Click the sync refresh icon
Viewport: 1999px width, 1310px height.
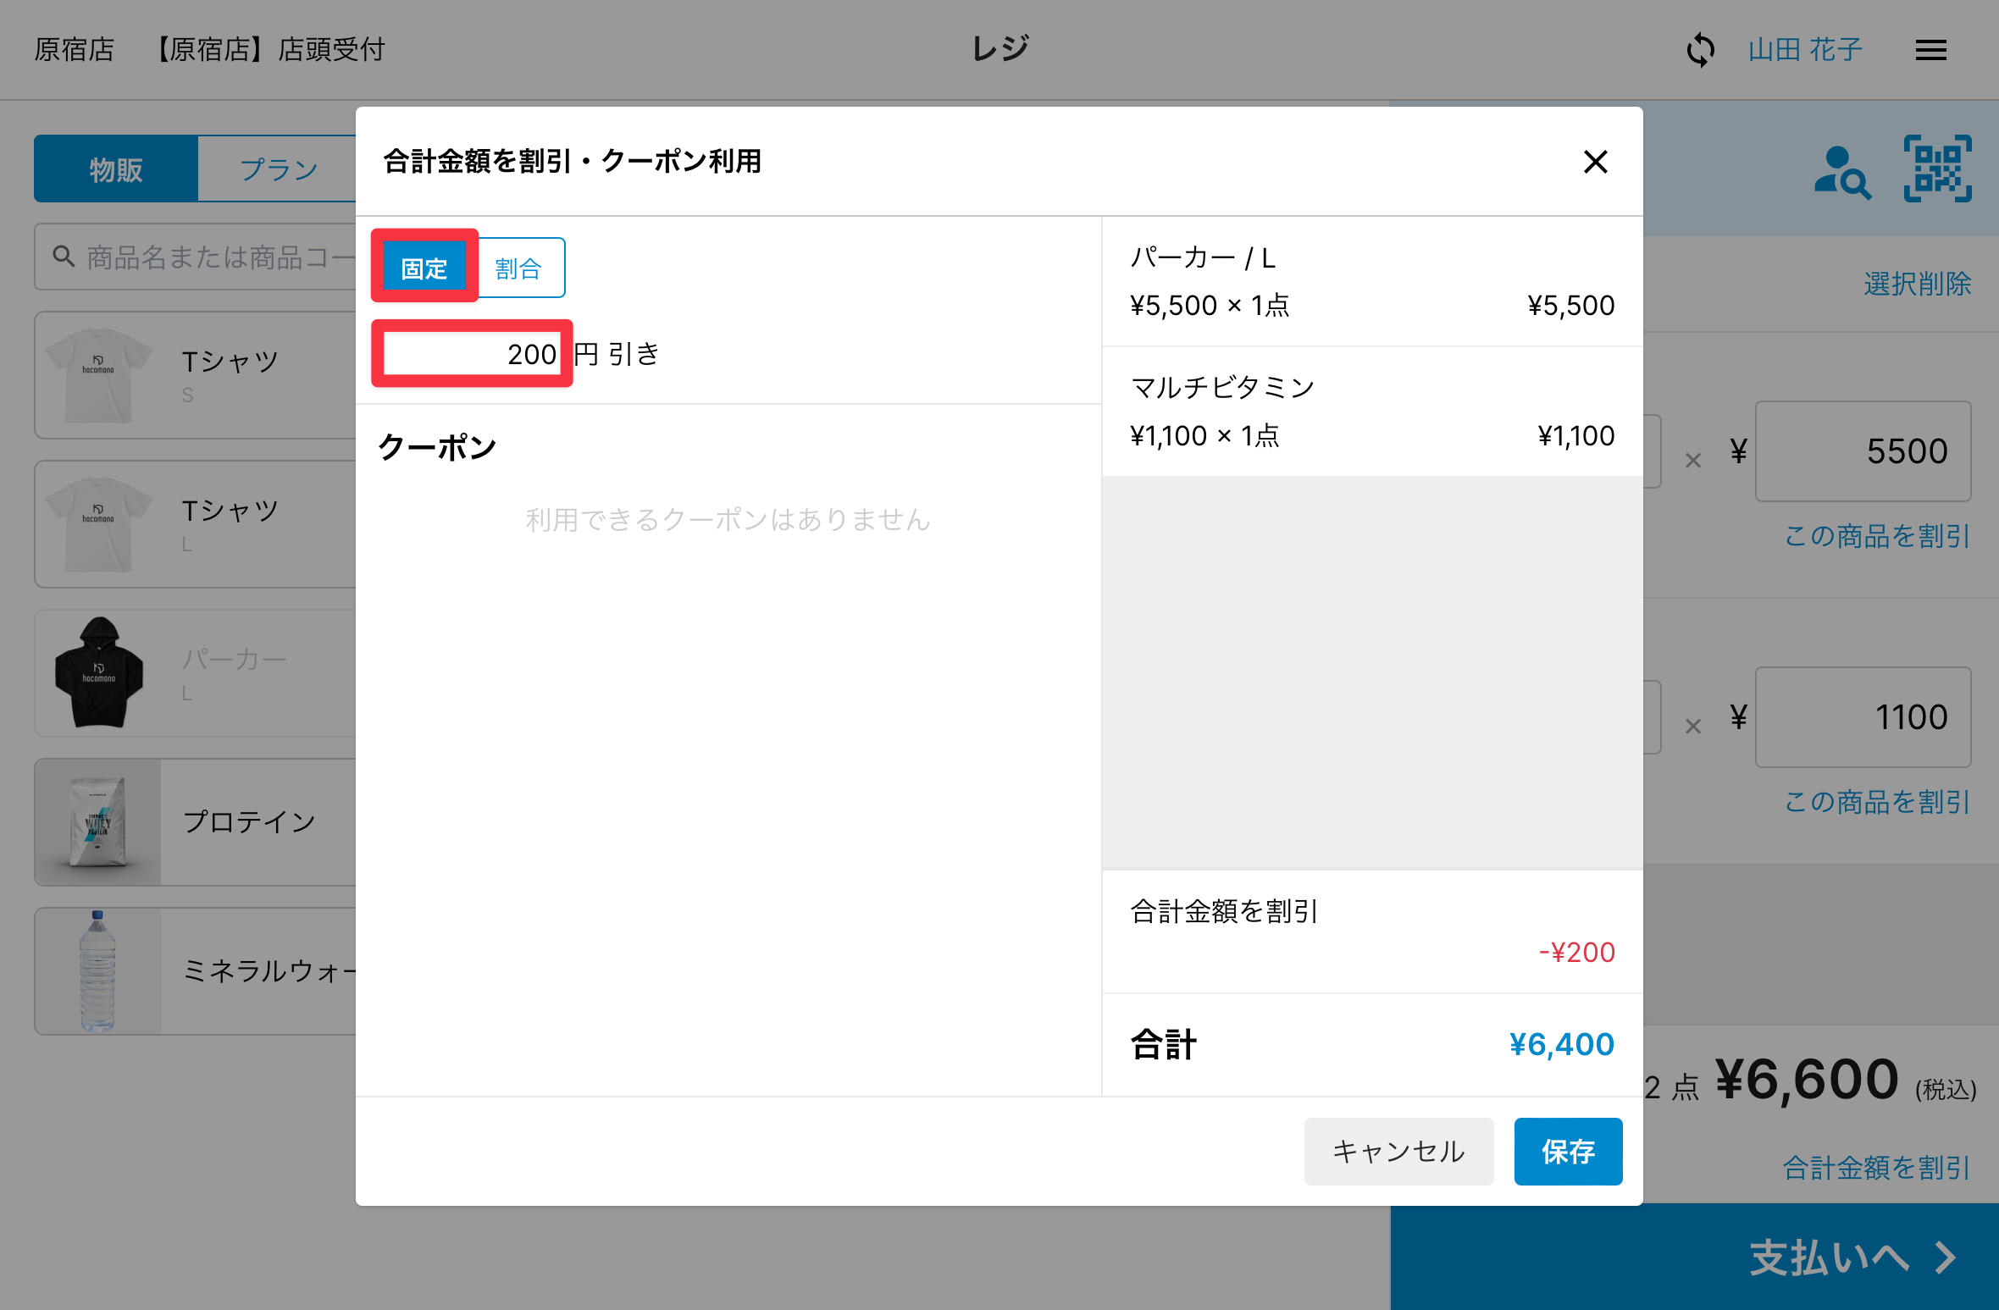(x=1700, y=50)
